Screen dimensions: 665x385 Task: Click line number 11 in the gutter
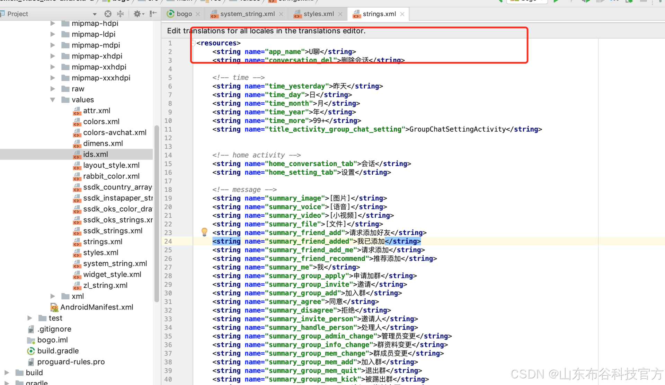point(168,129)
